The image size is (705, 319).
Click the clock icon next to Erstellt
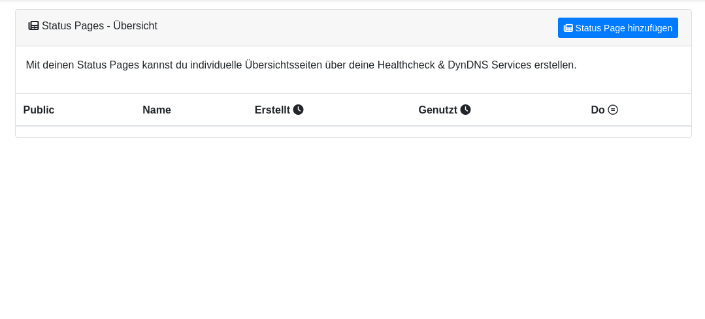[x=298, y=110]
